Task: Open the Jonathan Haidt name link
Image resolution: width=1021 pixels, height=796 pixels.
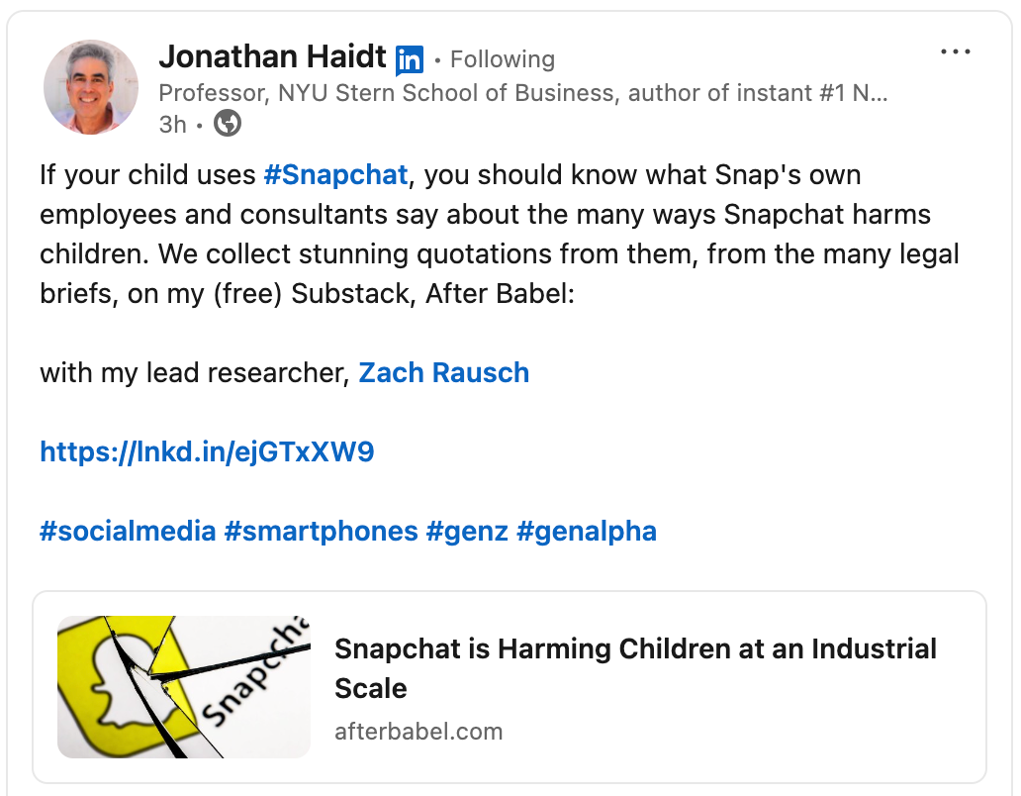Action: pyautogui.click(x=273, y=56)
